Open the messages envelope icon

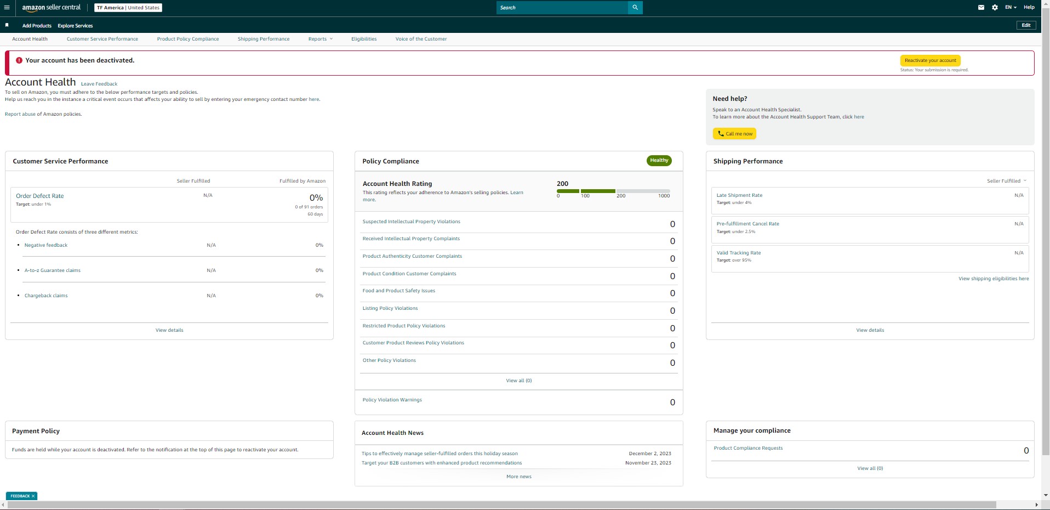pyautogui.click(x=981, y=8)
